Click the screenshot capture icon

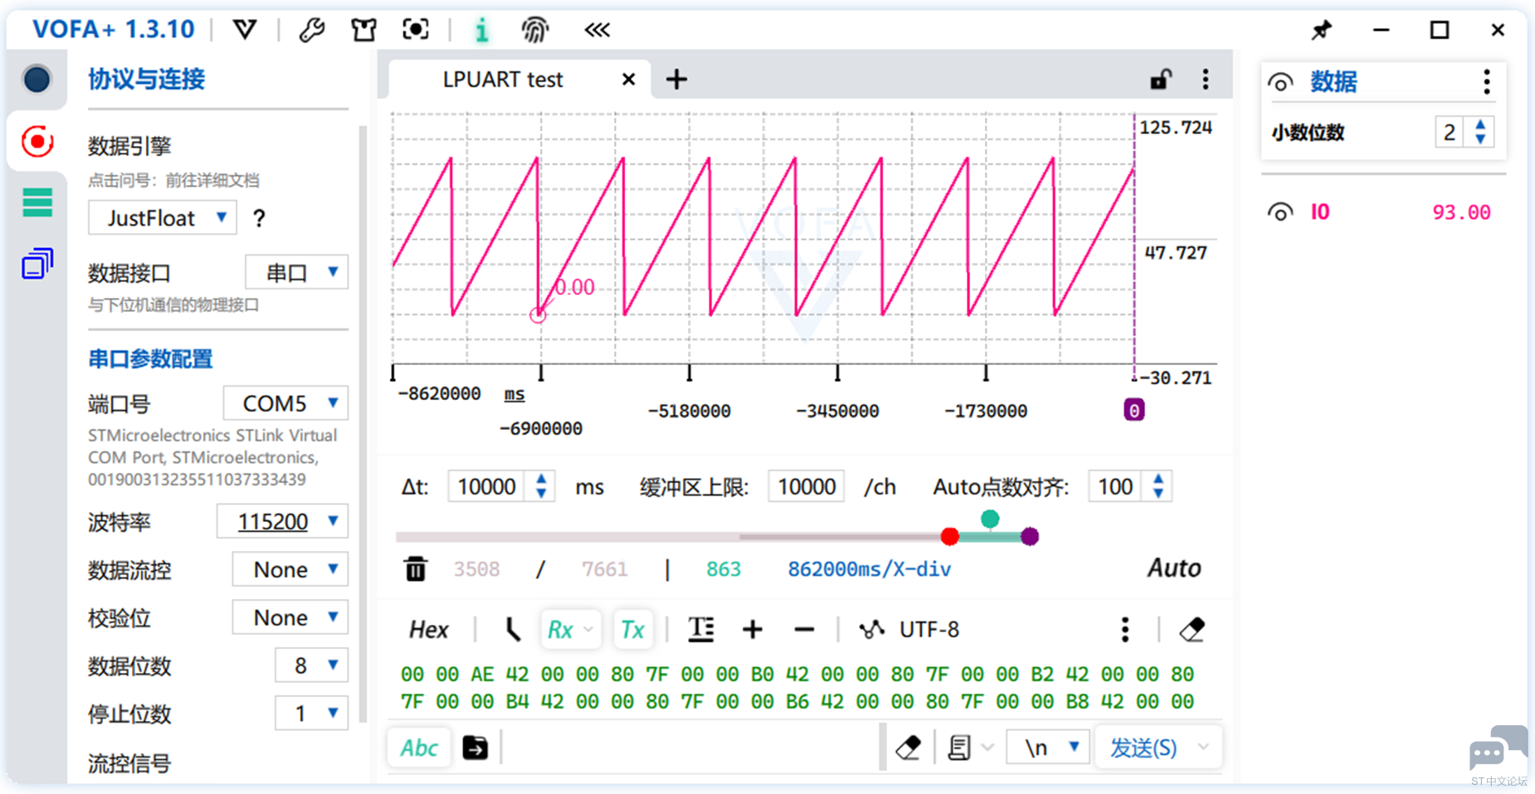[x=416, y=30]
